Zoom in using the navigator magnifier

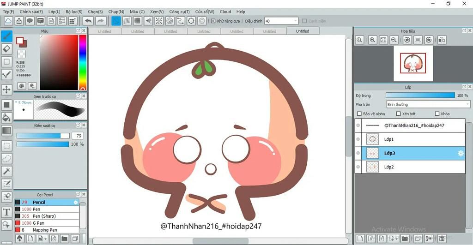point(372,40)
